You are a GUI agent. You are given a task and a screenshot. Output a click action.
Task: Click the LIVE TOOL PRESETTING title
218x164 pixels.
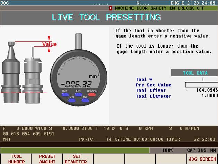(x=106, y=17)
